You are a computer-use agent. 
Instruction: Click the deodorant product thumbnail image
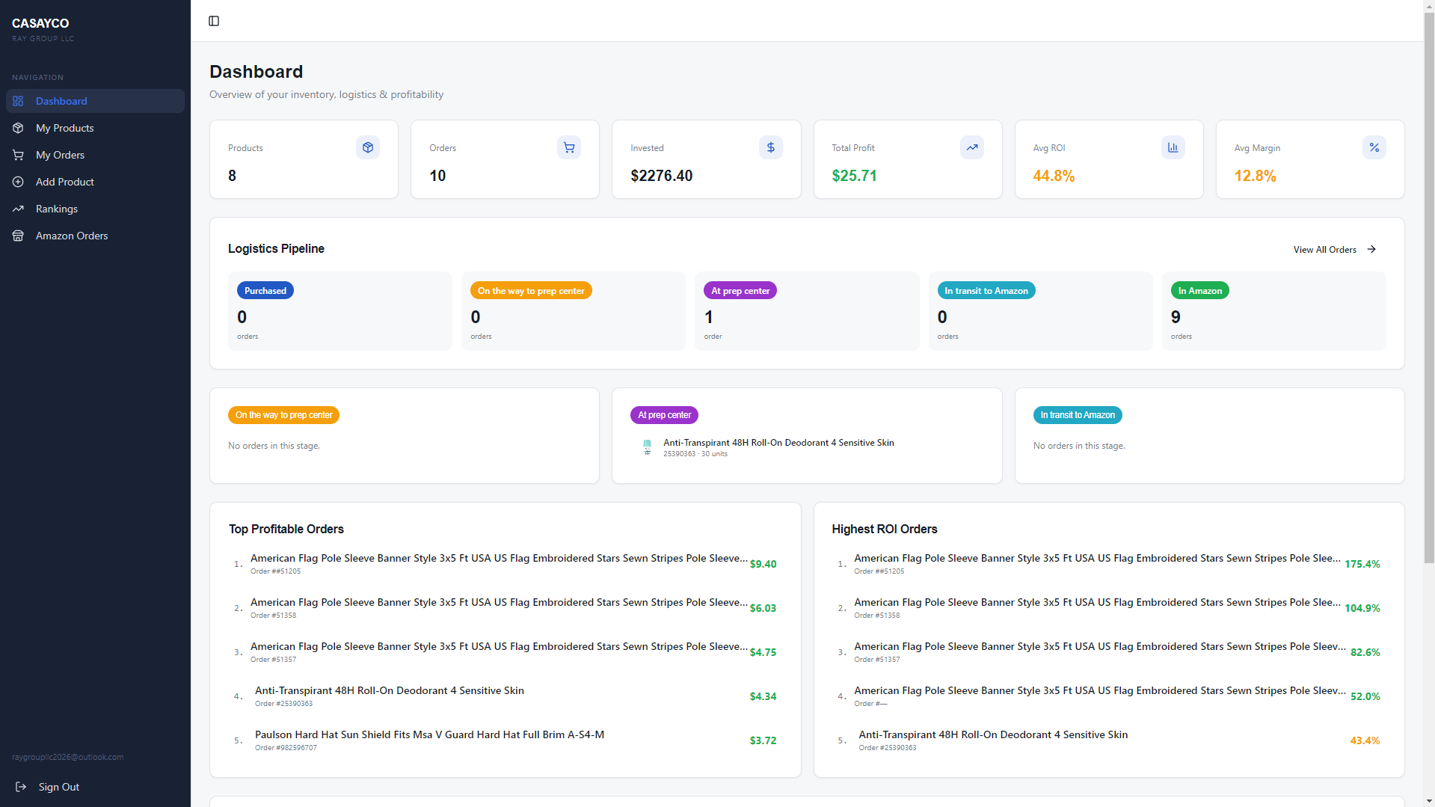tap(648, 447)
